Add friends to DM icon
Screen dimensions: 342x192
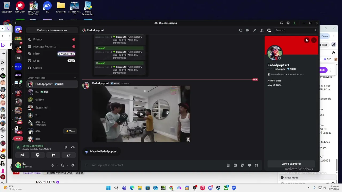pyautogui.click(x=262, y=30)
